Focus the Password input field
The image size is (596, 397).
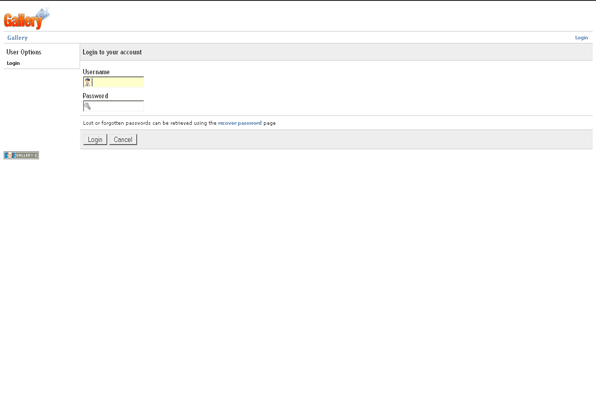point(113,106)
